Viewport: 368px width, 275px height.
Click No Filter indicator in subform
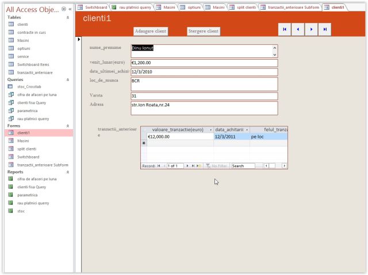tap(216, 166)
